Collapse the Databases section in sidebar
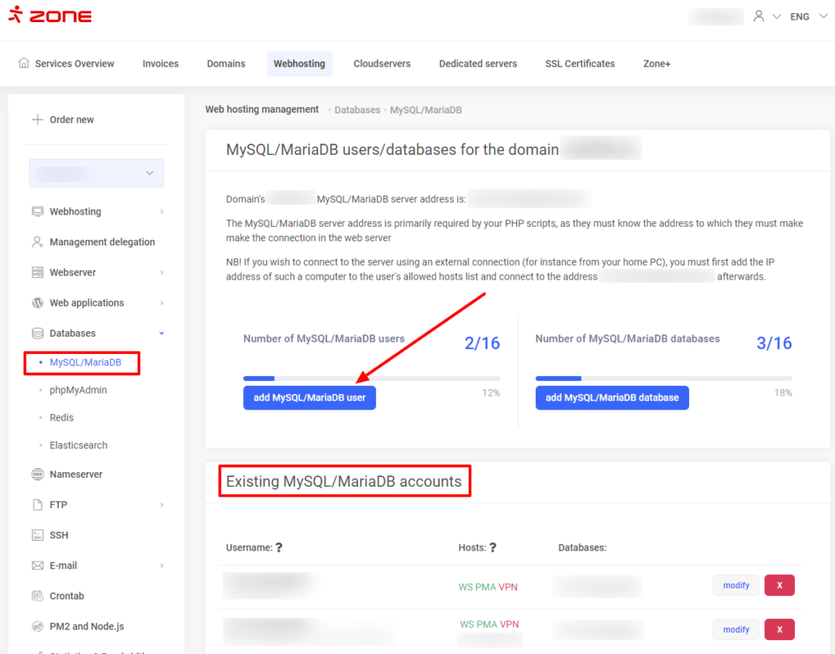 tap(161, 334)
